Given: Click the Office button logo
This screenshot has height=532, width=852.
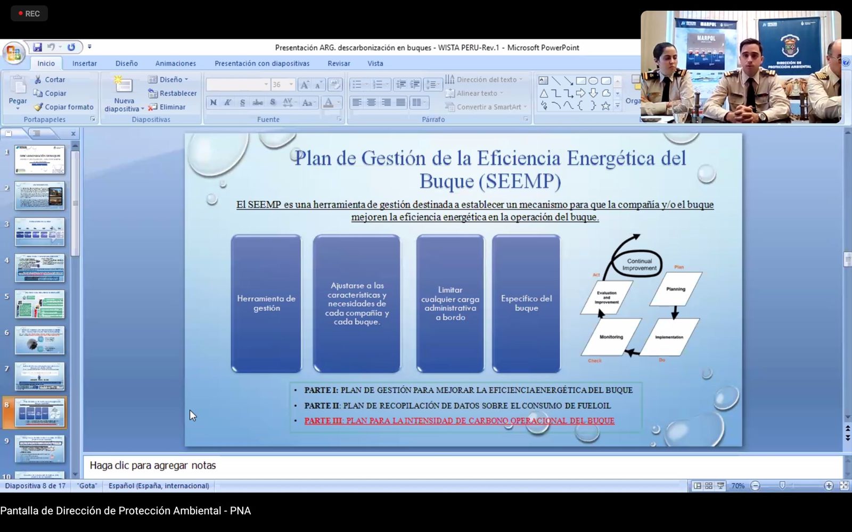Looking at the screenshot, I should click(13, 53).
